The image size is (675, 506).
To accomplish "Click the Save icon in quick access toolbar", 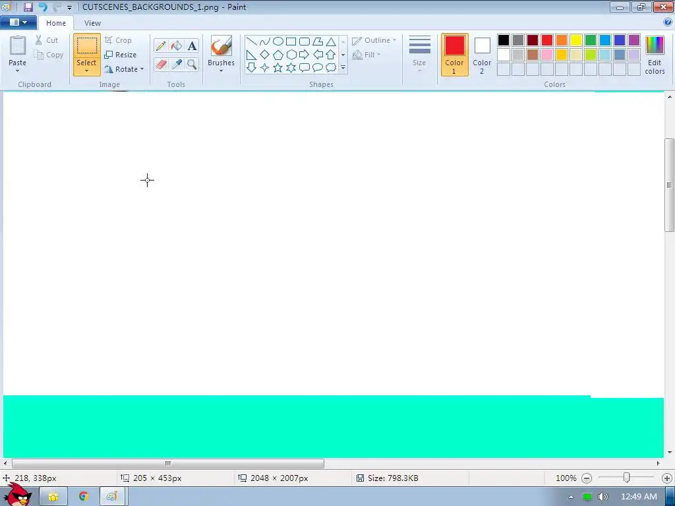I will click(28, 7).
